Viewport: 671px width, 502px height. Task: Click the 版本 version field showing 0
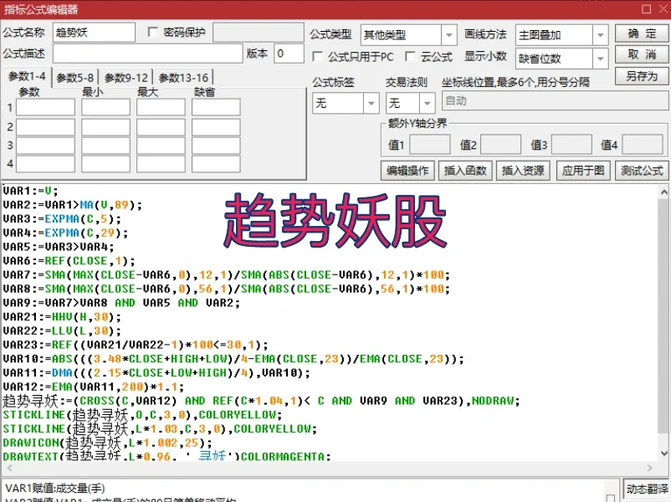tap(289, 54)
